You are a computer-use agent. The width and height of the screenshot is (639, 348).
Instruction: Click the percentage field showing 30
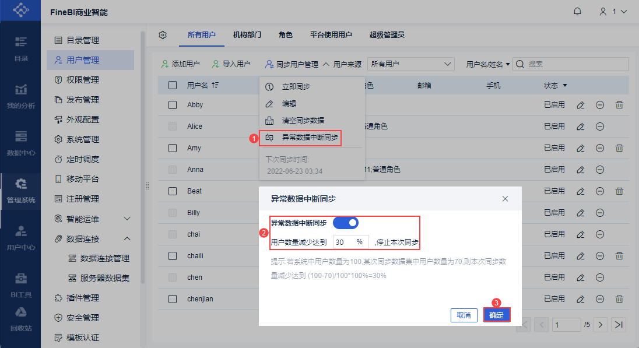[351, 242]
